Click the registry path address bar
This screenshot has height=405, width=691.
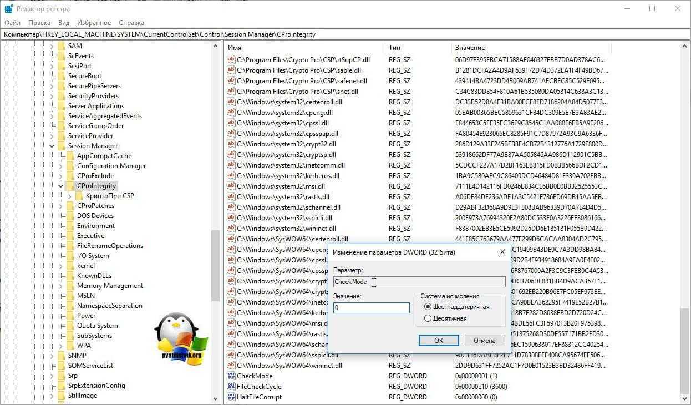pos(345,34)
